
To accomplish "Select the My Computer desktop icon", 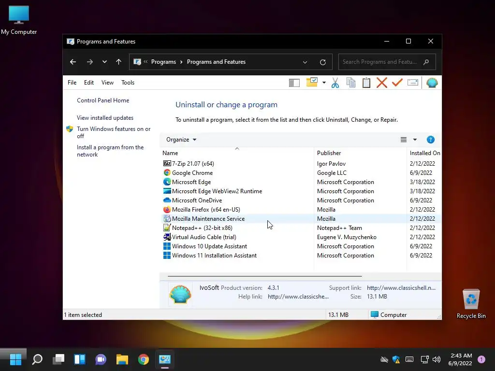I will (19, 20).
